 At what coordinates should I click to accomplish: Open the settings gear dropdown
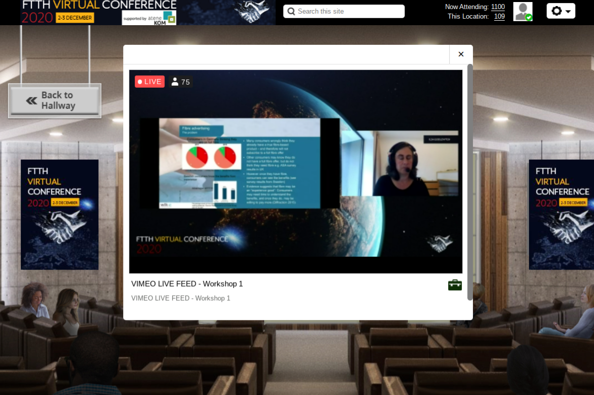(561, 11)
